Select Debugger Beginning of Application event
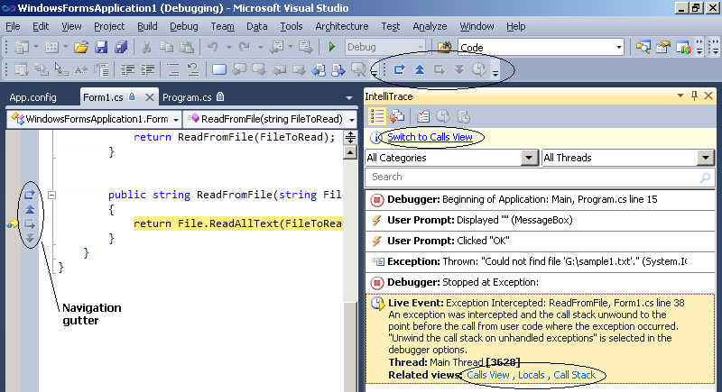Screen dimensions: 722x392 click(540, 200)
